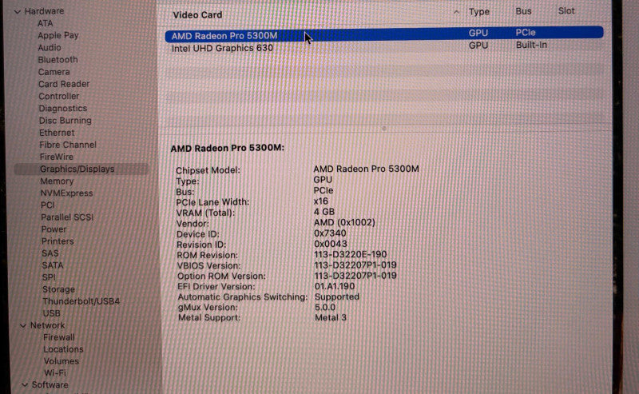Collapse the Software section chevron
The image size is (639, 394).
click(x=25, y=384)
